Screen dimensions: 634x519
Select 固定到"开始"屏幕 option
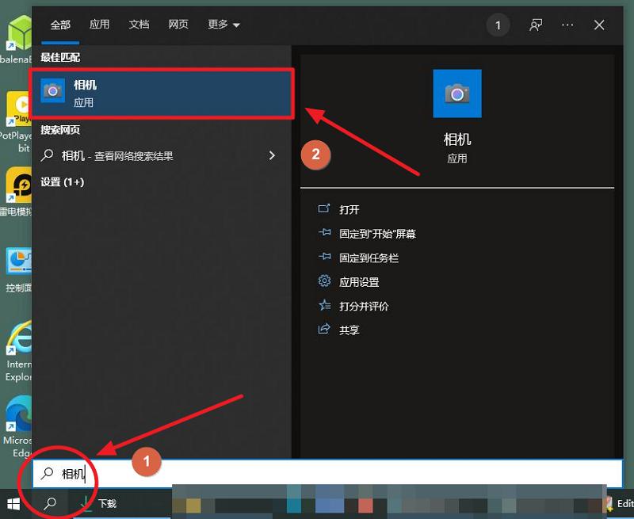[x=377, y=234]
